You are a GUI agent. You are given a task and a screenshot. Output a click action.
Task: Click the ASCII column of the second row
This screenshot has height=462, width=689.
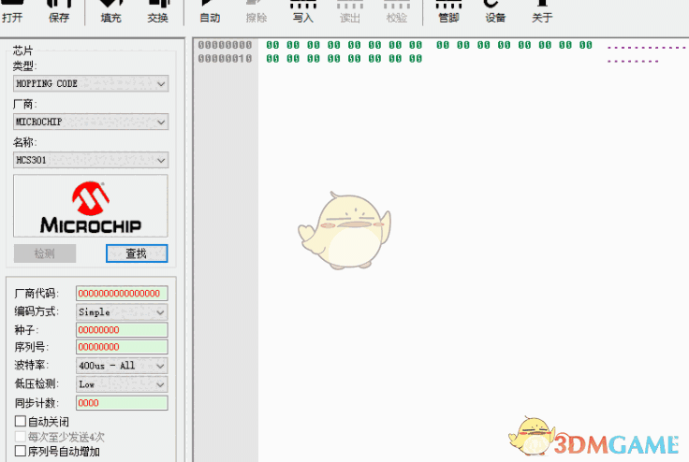633,61
